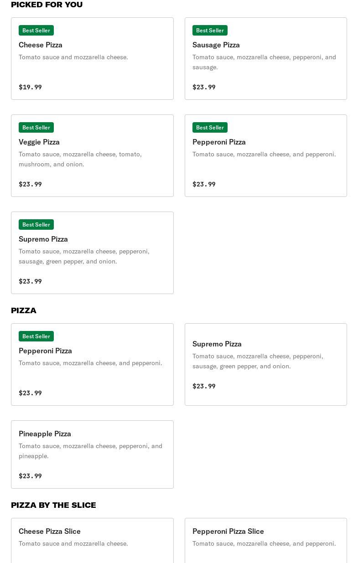Select the Sausage Pizza menu item
The width and height of the screenshot is (358, 563).
265,58
